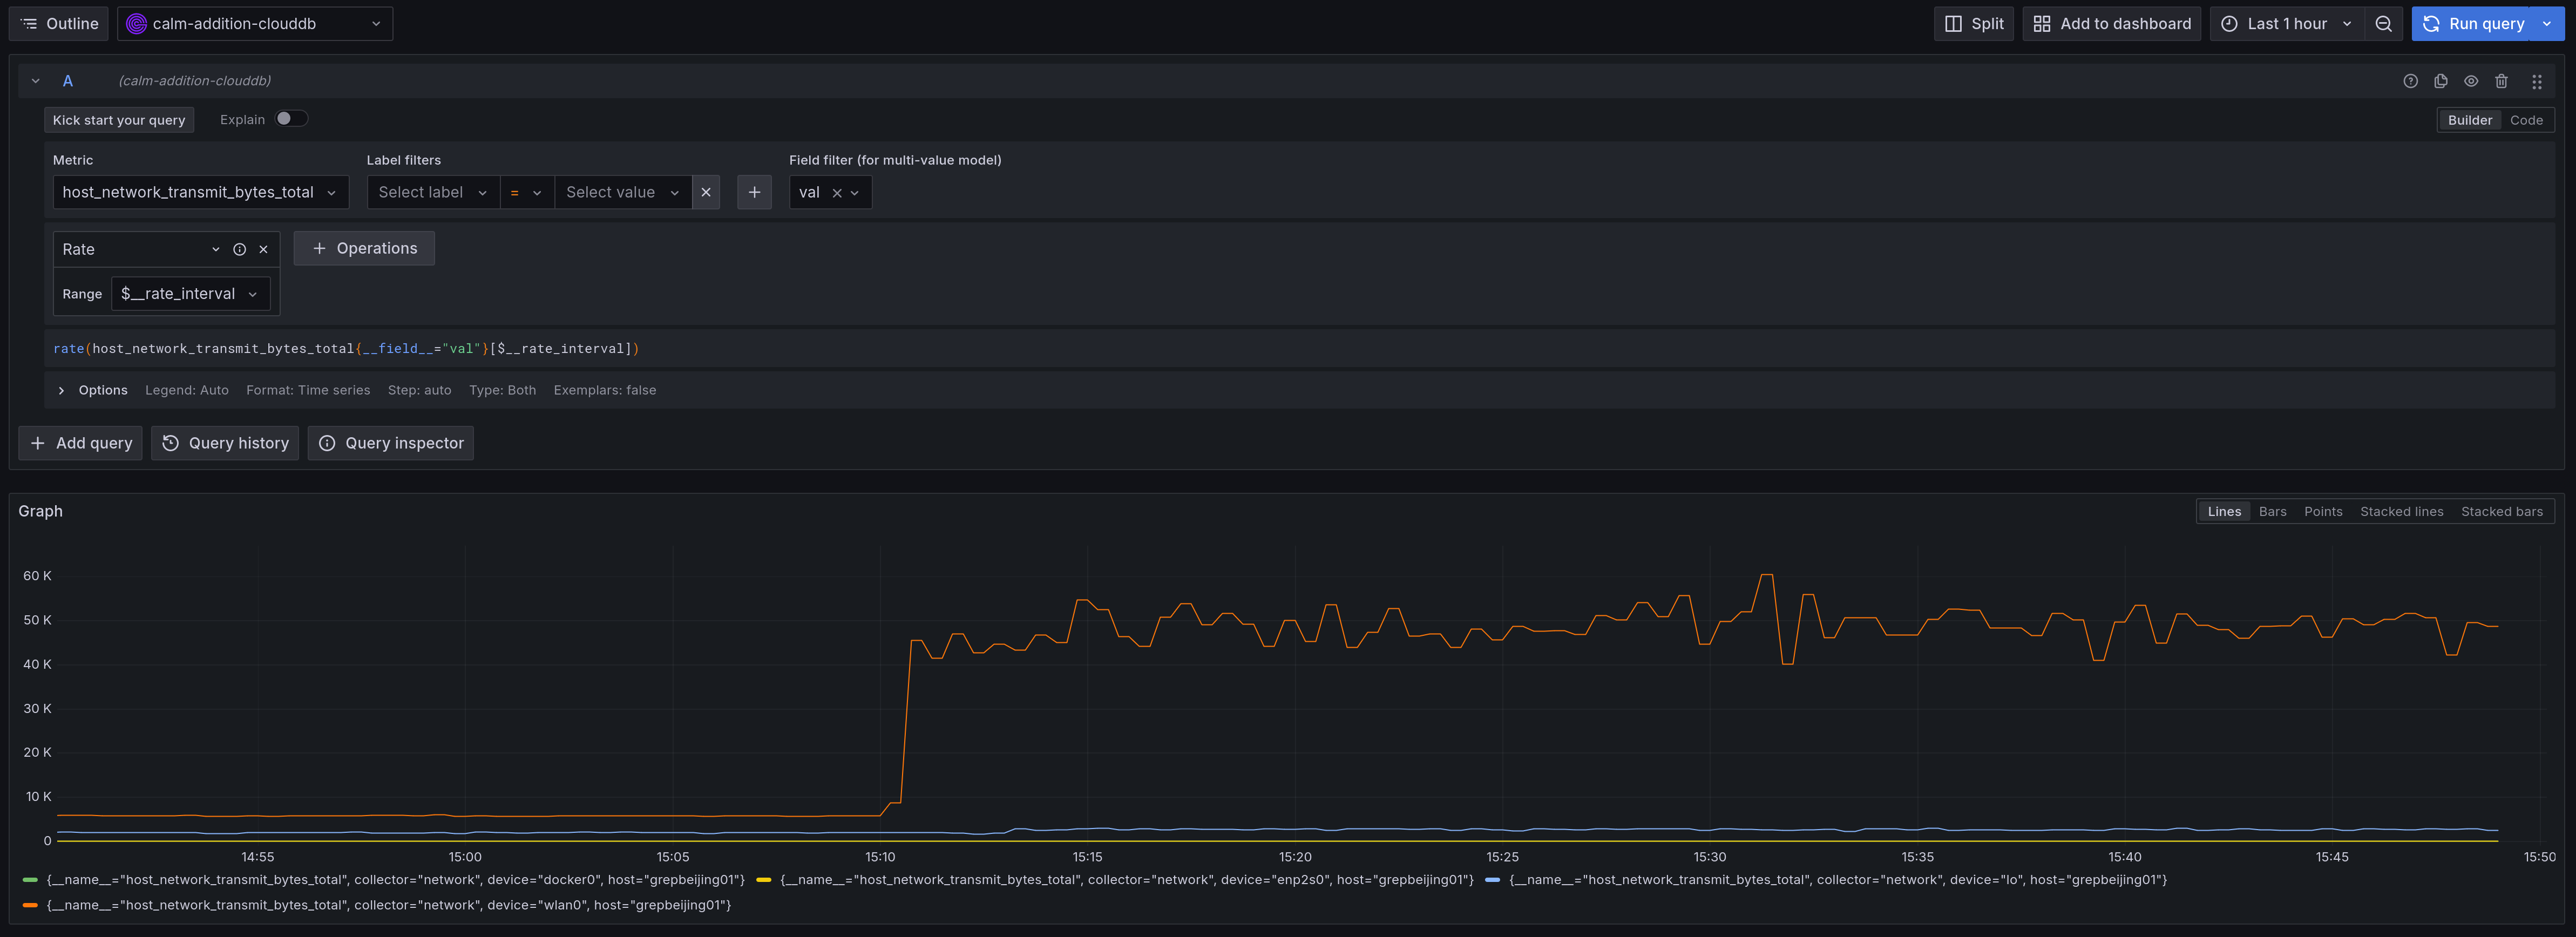This screenshot has height=937, width=2576.
Task: Select Stacked bars graph style
Action: coord(2501,512)
